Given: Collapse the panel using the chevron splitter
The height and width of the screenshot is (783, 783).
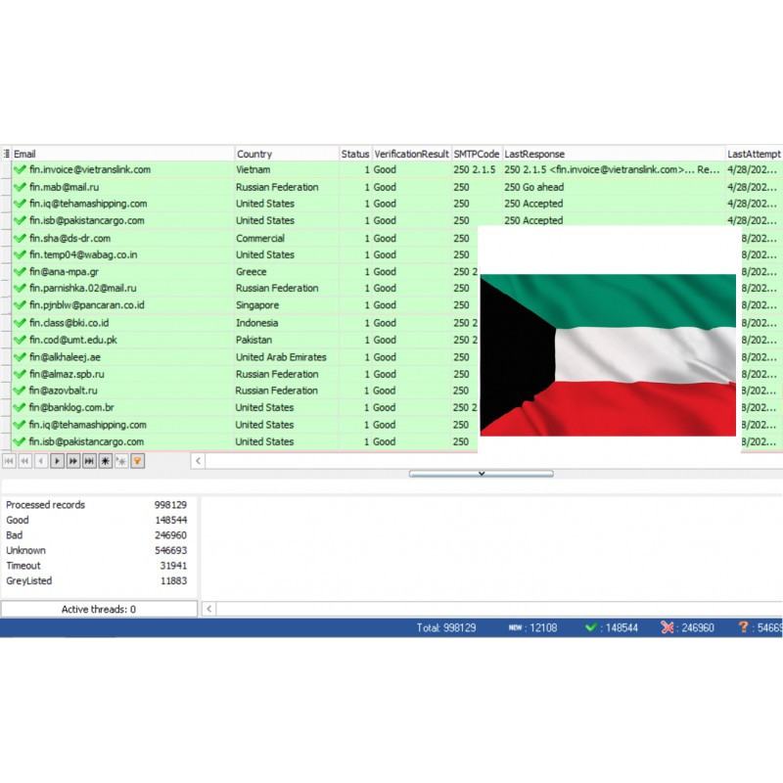Looking at the screenshot, I should pyautogui.click(x=481, y=474).
